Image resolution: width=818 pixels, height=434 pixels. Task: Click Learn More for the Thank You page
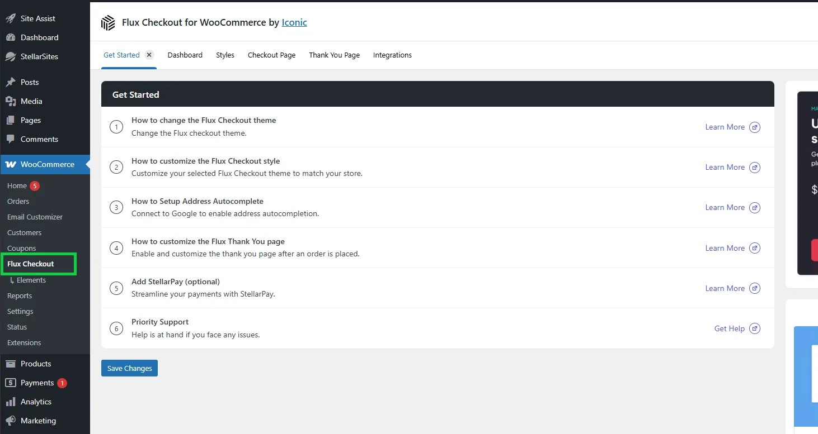pos(725,248)
